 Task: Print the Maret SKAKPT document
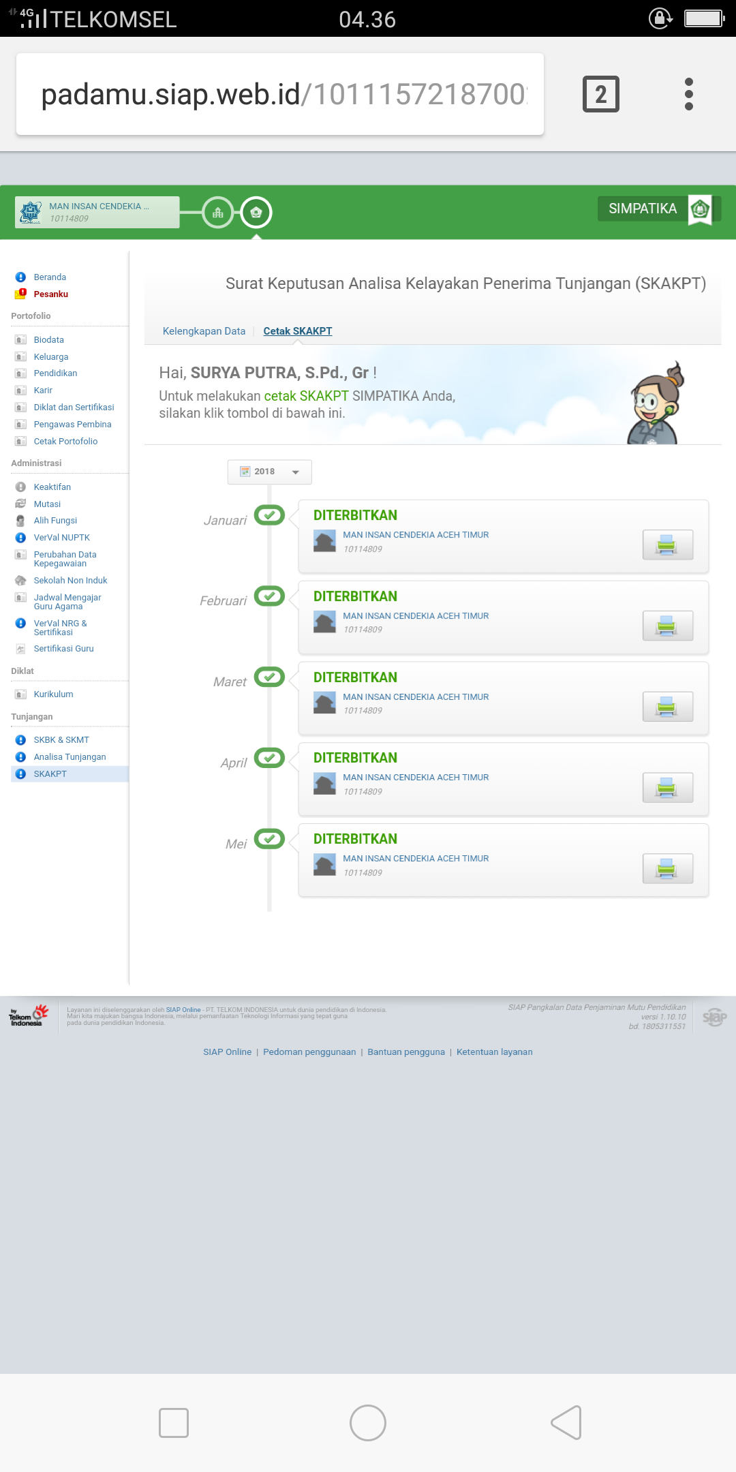pos(668,707)
